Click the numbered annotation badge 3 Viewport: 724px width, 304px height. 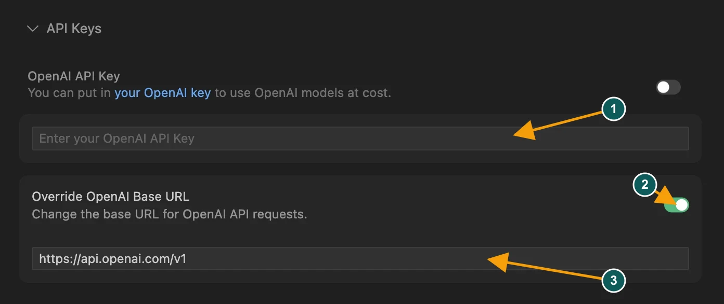click(x=614, y=281)
